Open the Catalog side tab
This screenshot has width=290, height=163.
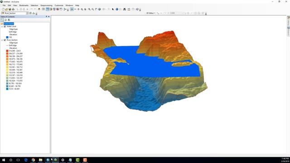(x=288, y=21)
